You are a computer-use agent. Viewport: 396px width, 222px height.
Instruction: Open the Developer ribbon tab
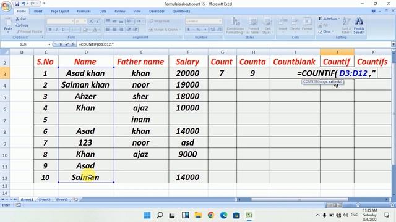[x=157, y=11]
